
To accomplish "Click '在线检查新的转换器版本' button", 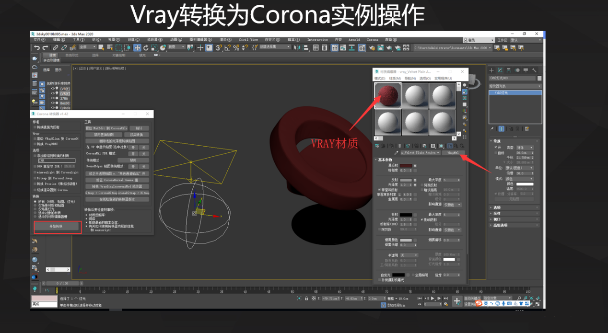I will [x=117, y=199].
